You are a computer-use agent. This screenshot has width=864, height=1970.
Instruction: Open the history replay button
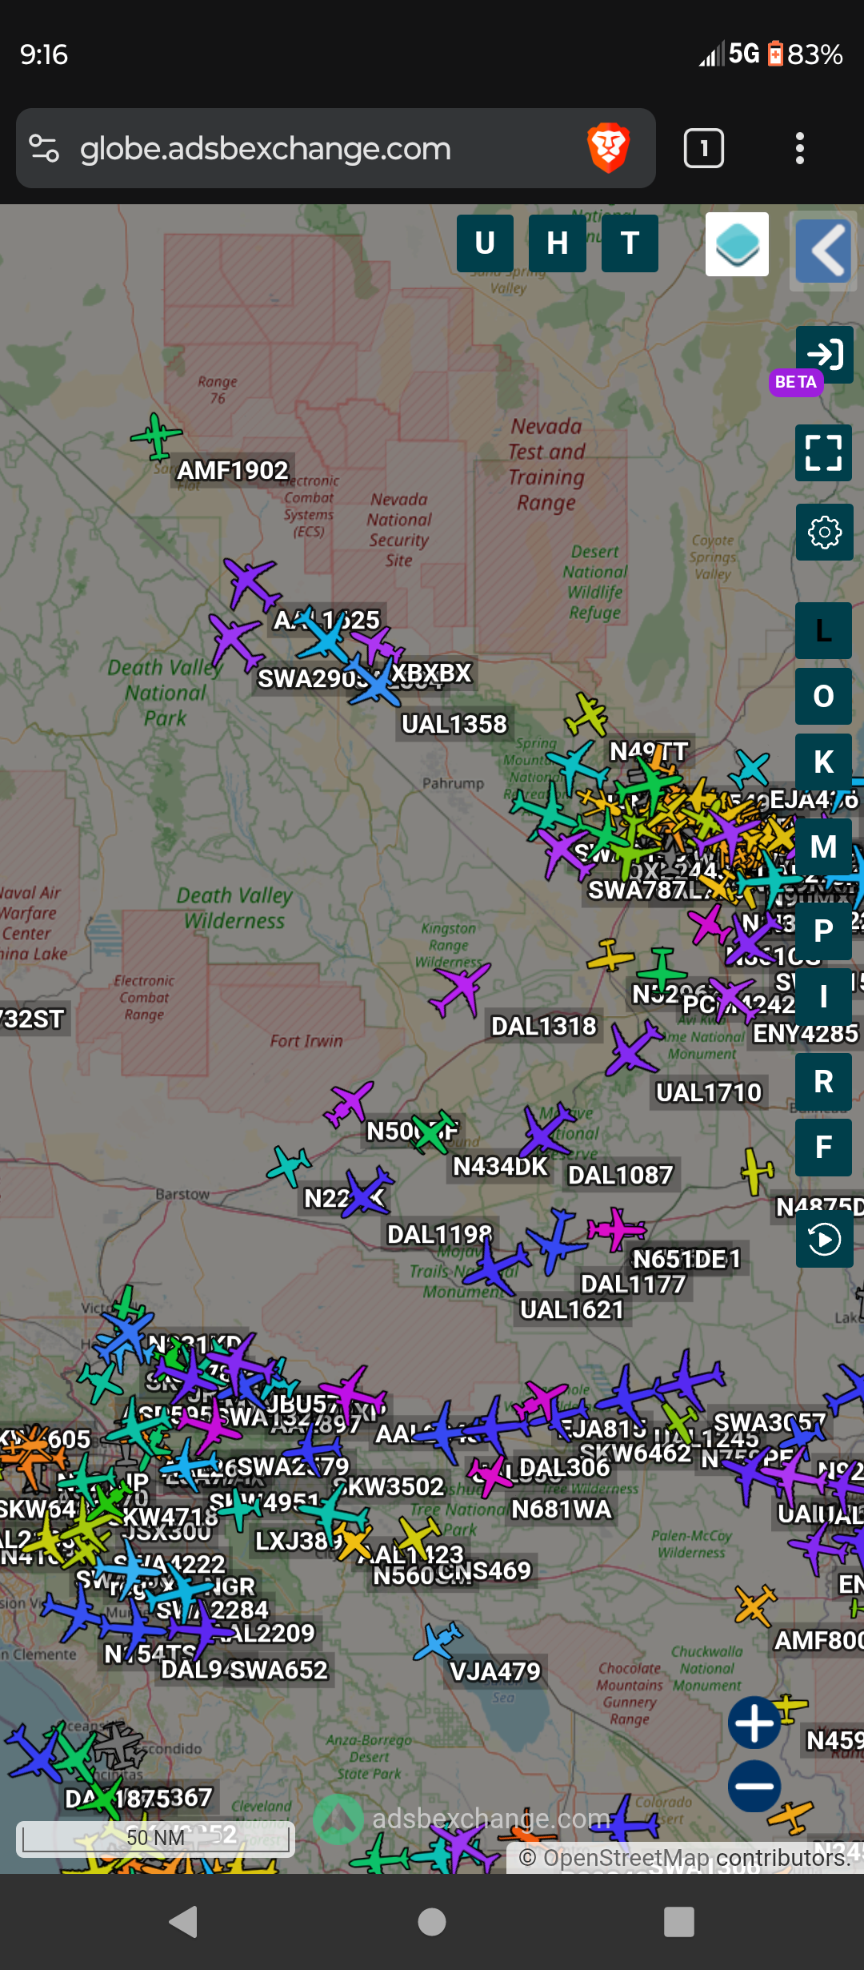824,1240
